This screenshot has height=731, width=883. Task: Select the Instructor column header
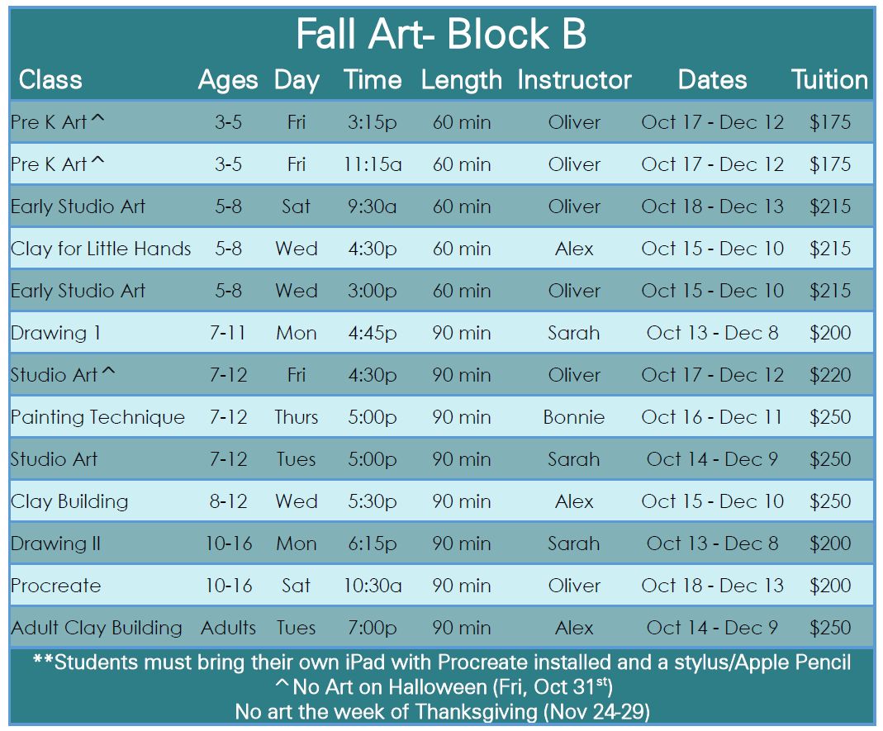574,80
